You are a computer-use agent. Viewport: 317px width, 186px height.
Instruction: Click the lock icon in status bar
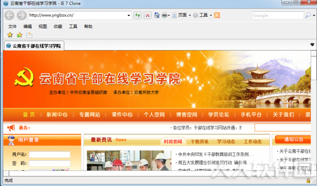tap(308, 181)
